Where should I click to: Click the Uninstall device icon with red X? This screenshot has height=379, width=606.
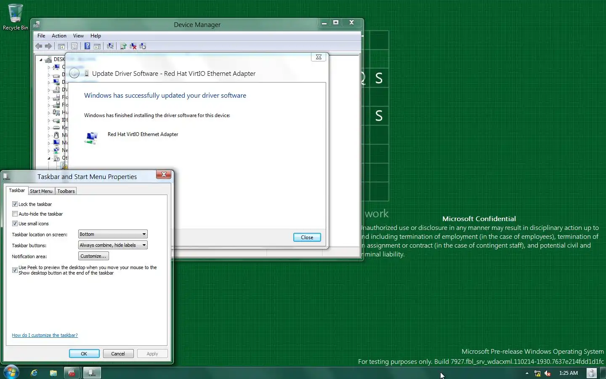pos(133,46)
